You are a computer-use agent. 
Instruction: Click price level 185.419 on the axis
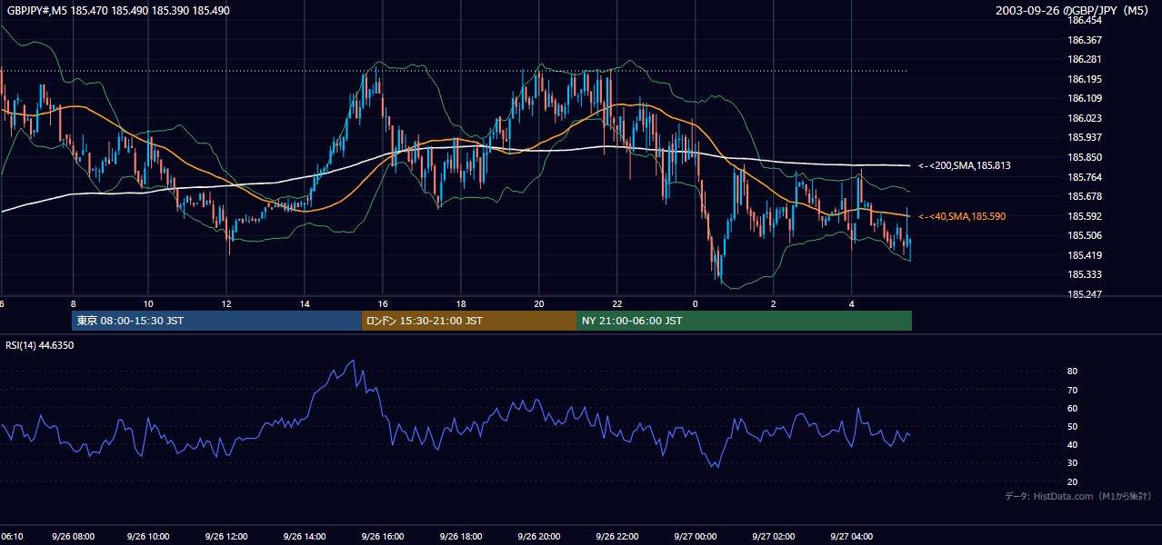point(1084,255)
